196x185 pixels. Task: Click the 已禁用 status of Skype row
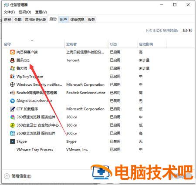(x=115, y=141)
